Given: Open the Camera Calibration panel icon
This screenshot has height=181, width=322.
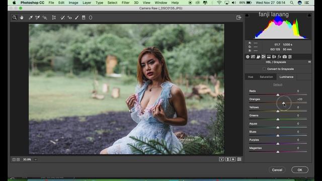Looking at the screenshot, I should 285,57.
